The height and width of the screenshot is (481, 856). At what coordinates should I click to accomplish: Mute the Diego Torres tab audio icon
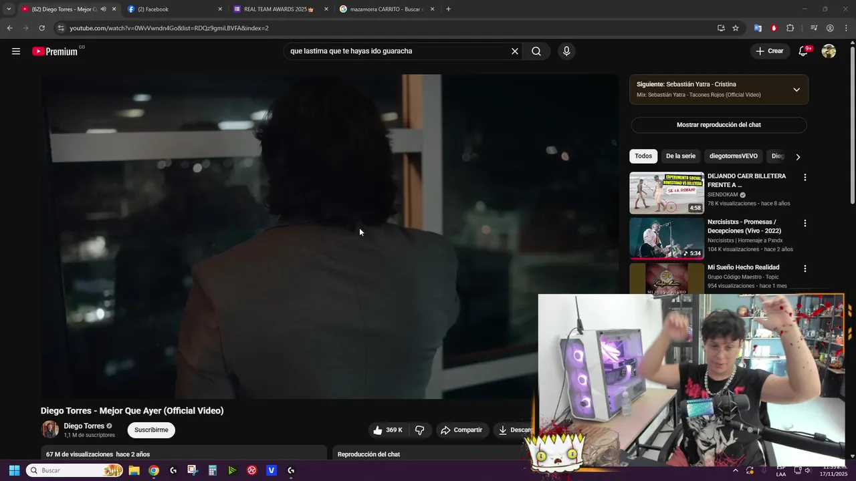(103, 9)
